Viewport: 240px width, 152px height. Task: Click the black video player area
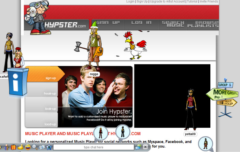pos(172,96)
